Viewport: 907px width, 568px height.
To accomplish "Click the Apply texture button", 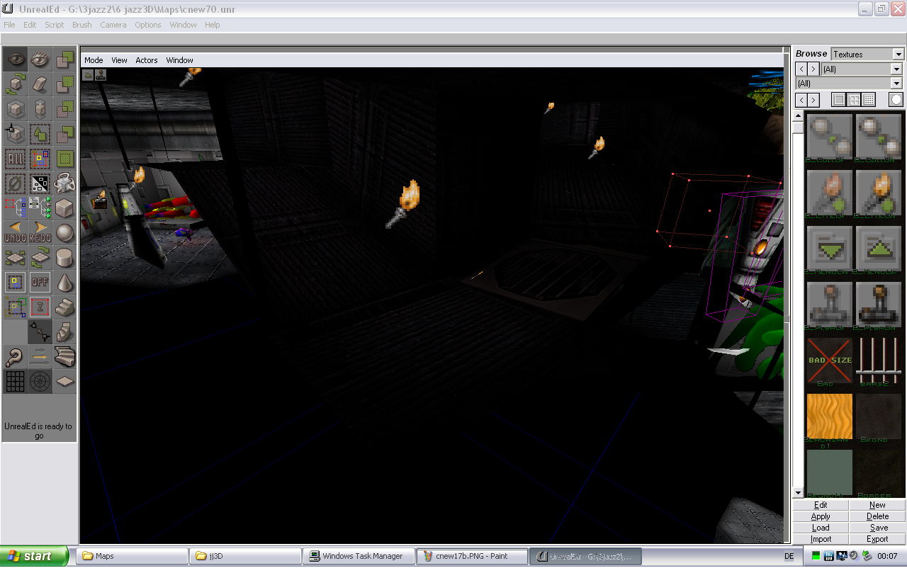I will point(821,516).
